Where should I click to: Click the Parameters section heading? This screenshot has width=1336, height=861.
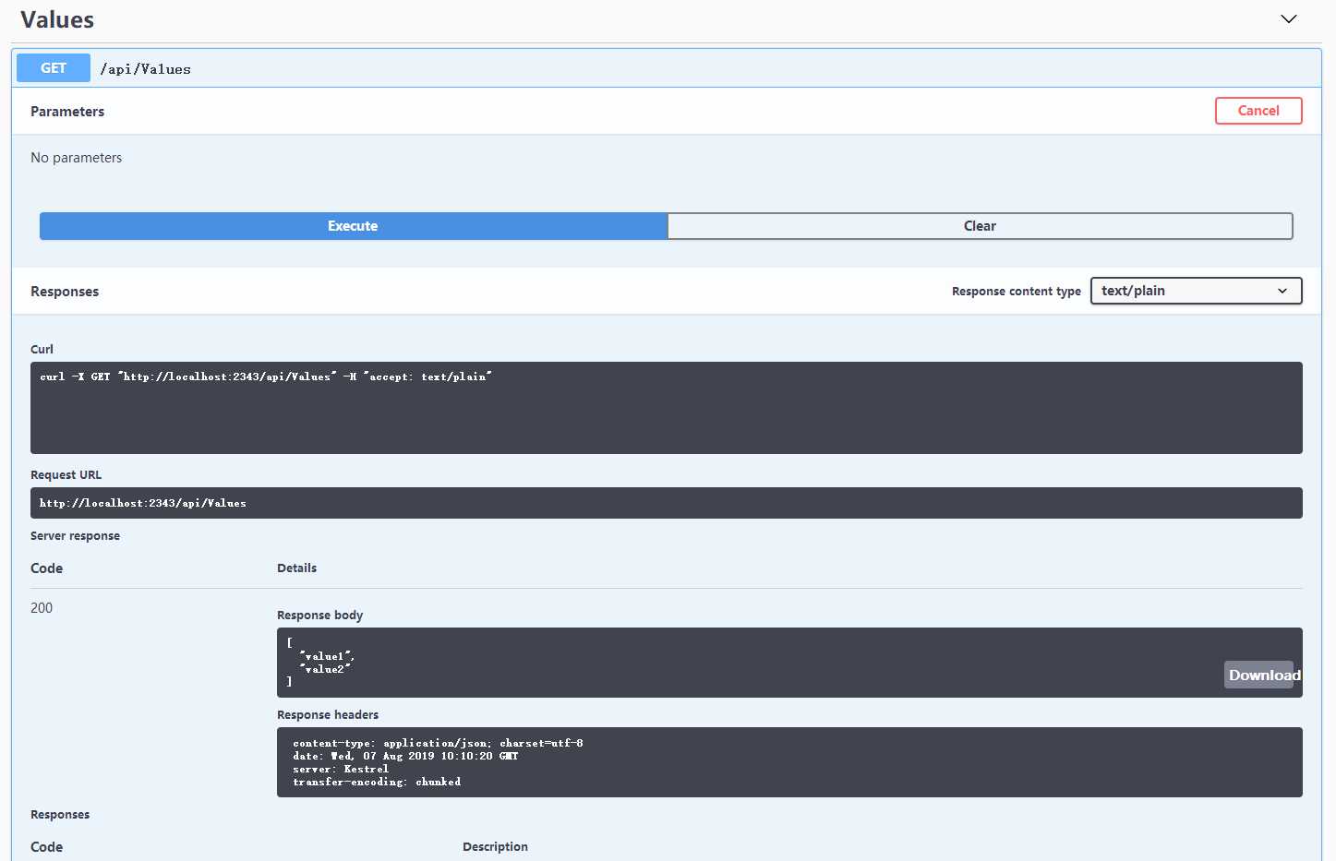[67, 112]
